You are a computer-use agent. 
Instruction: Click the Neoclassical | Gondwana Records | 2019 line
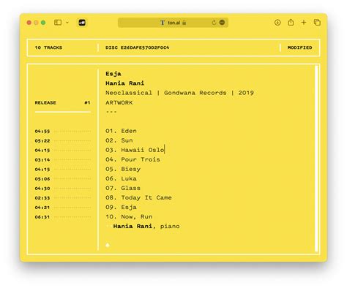pyautogui.click(x=179, y=93)
